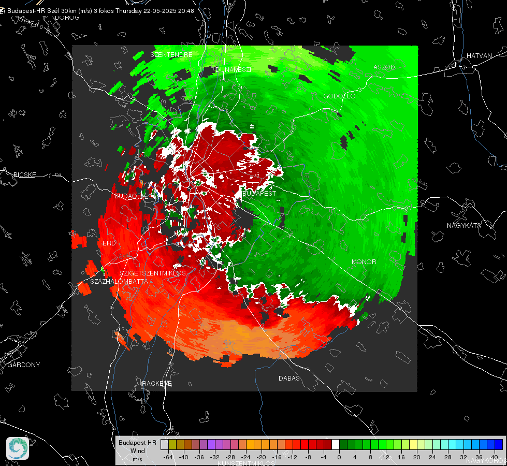
Task: Click the Budapest-HR Wind m/s legend title
Action: (137, 450)
